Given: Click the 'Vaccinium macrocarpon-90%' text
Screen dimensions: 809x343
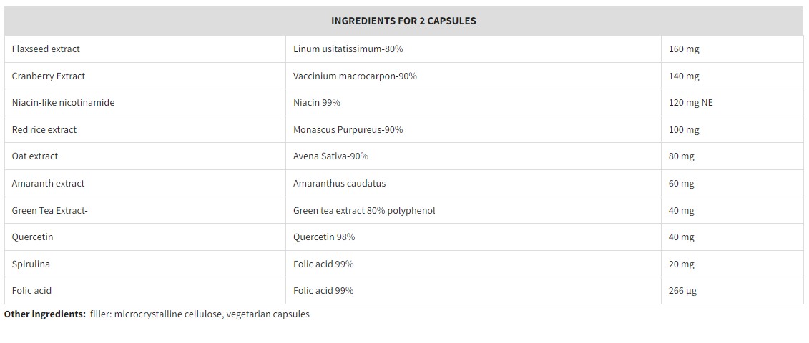Looking at the screenshot, I should 355,76.
